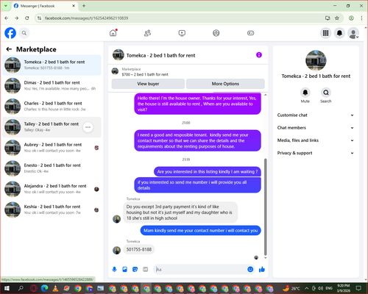Viewport: 368px width, 294px height.
Task: Open the Groups icon in top navigation
Action: pyautogui.click(x=216, y=33)
